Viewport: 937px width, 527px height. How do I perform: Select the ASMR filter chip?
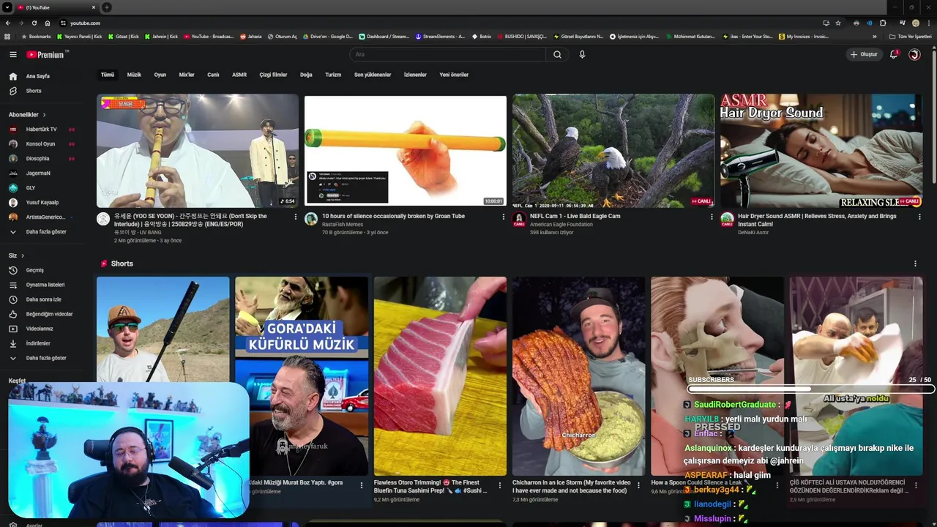pyautogui.click(x=239, y=75)
